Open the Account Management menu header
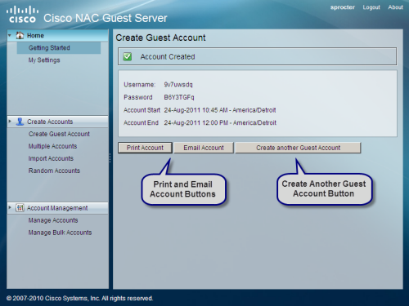Screen dimensions: 409x306 click(x=57, y=208)
